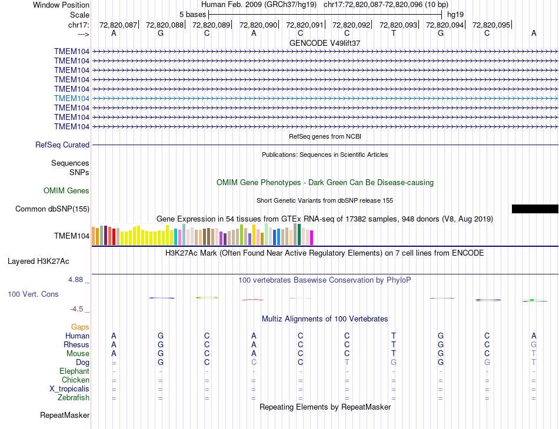Select the Mouse alignment row label

[x=78, y=354]
